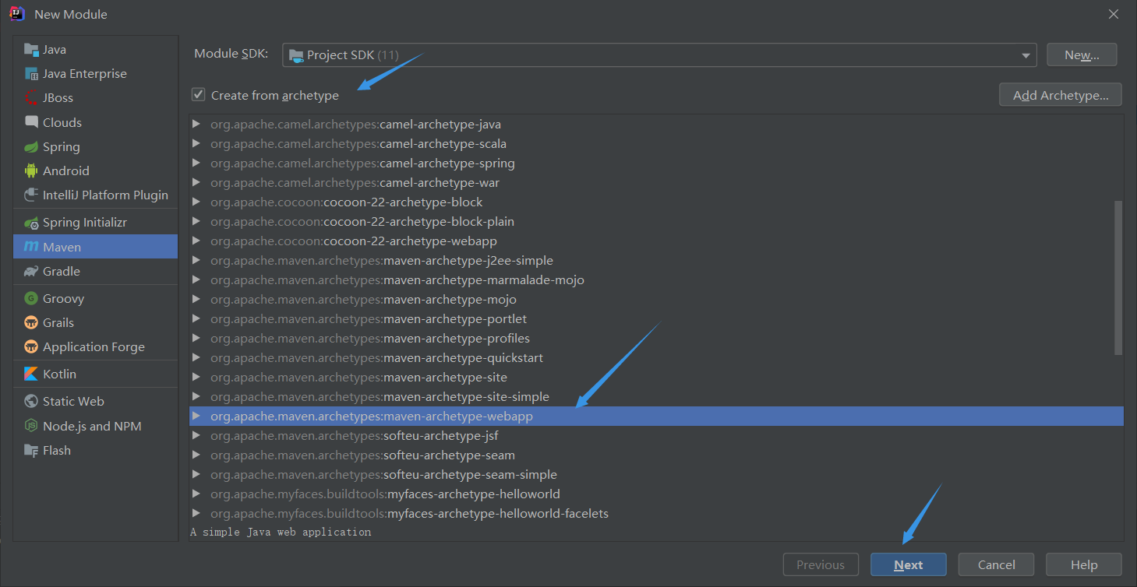Click the Kotlin icon
1137x587 pixels.
pos(31,374)
